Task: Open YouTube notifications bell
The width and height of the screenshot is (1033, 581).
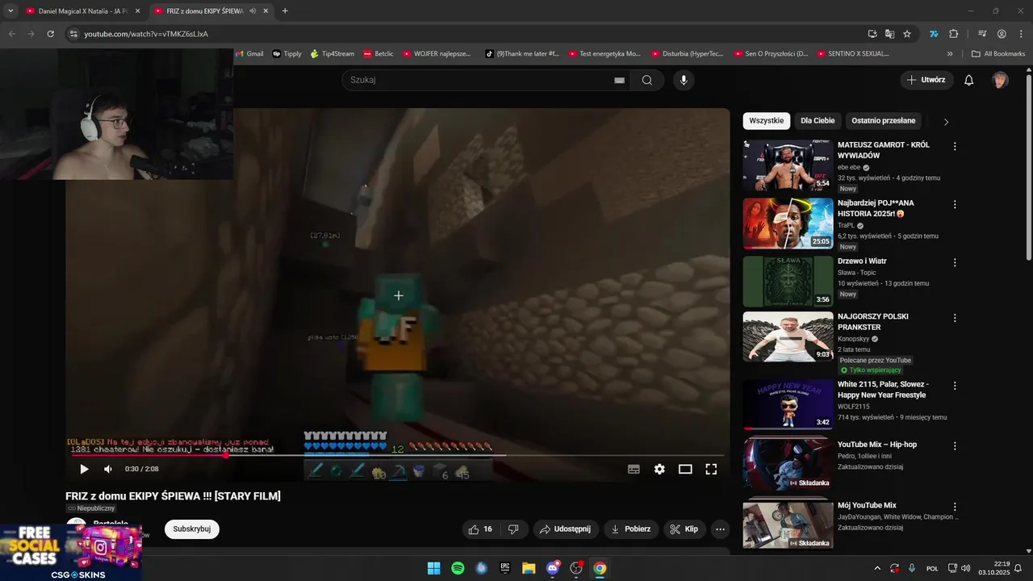Action: point(969,80)
